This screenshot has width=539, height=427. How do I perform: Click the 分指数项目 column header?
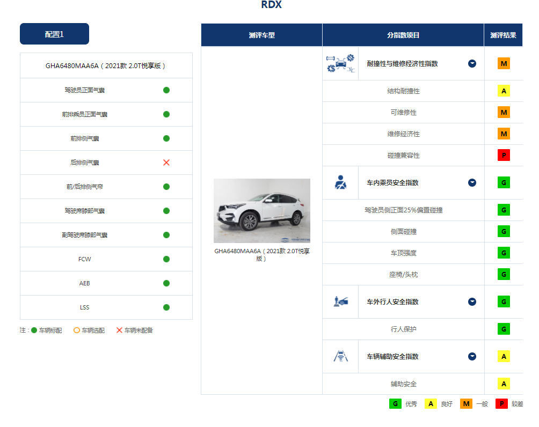point(403,35)
